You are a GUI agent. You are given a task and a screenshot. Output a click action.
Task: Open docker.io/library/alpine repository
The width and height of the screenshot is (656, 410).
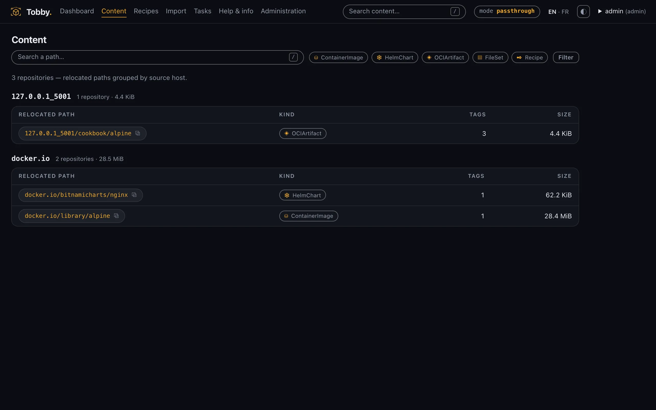67,216
